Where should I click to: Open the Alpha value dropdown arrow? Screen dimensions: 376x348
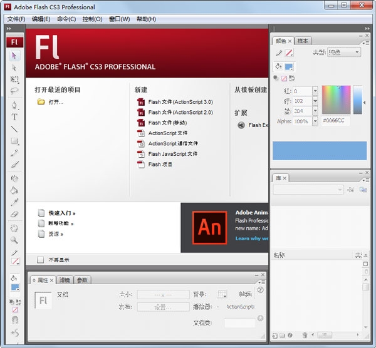(x=315, y=121)
